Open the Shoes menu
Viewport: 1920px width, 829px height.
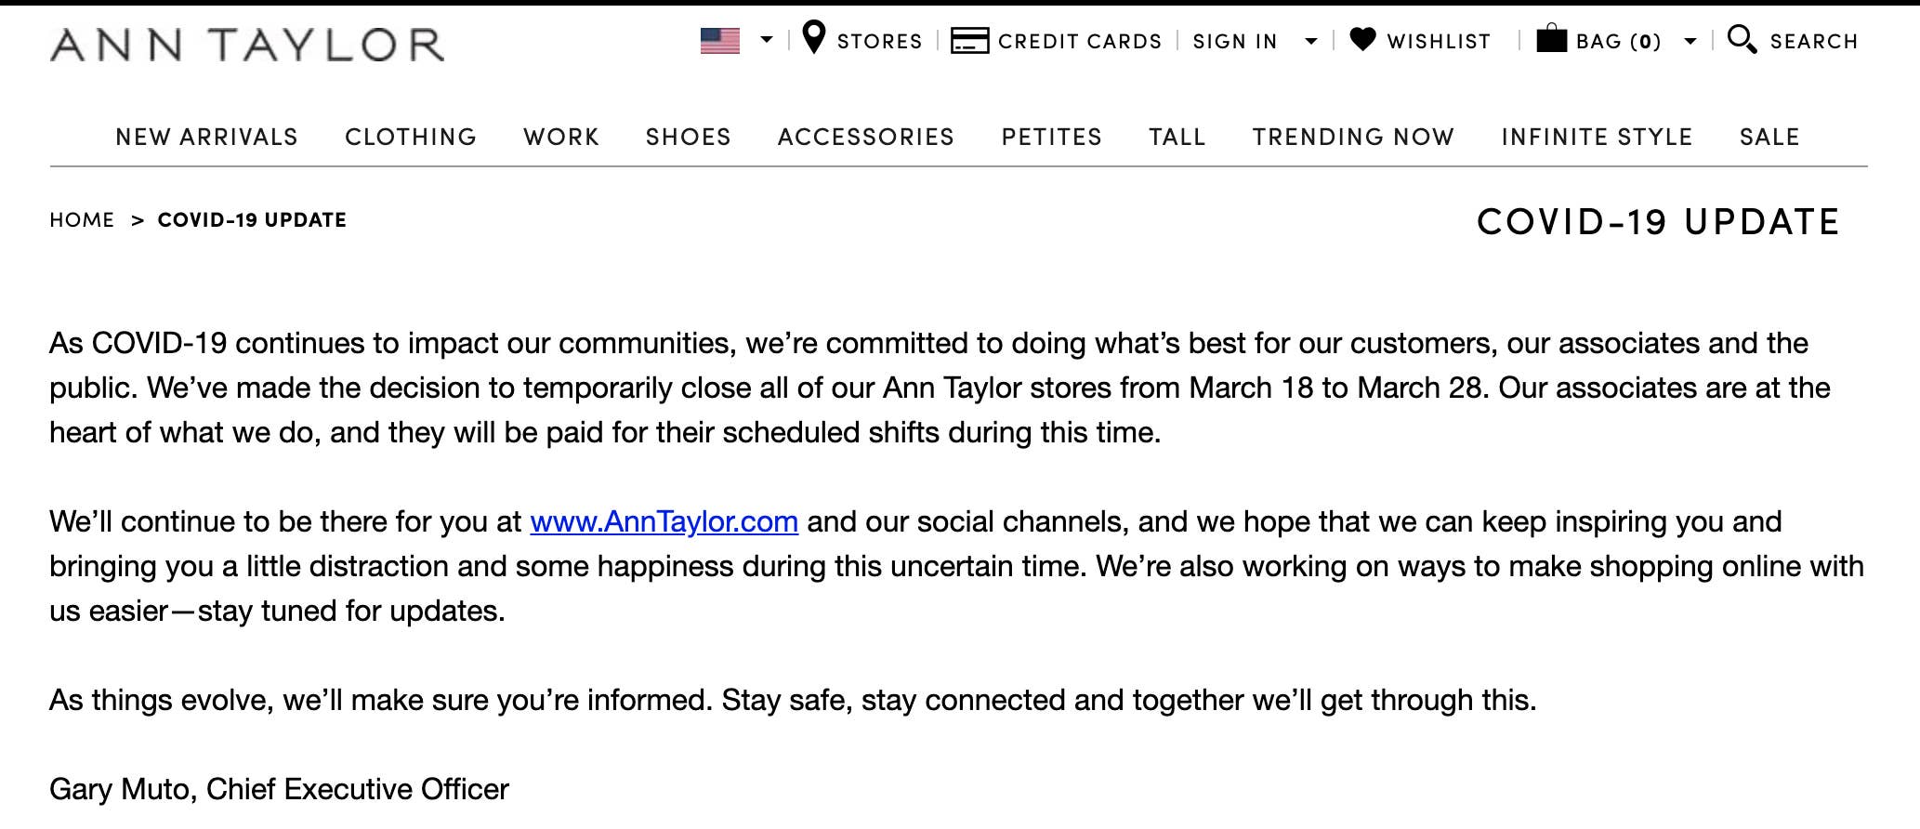click(x=688, y=137)
